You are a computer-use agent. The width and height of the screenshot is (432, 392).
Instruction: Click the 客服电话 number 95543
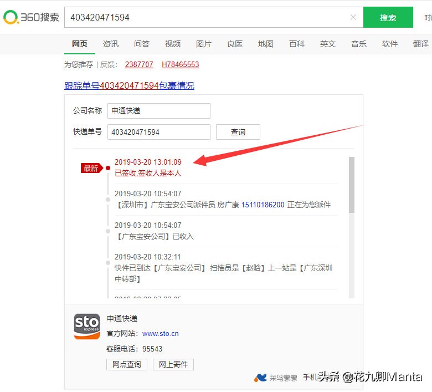(x=152, y=349)
